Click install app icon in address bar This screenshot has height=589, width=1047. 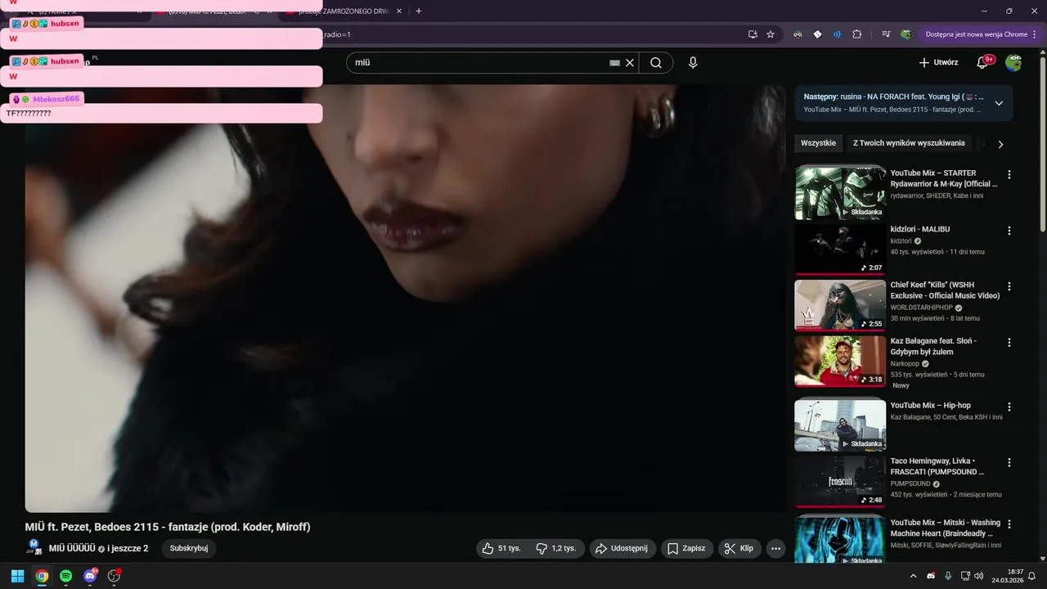click(753, 34)
